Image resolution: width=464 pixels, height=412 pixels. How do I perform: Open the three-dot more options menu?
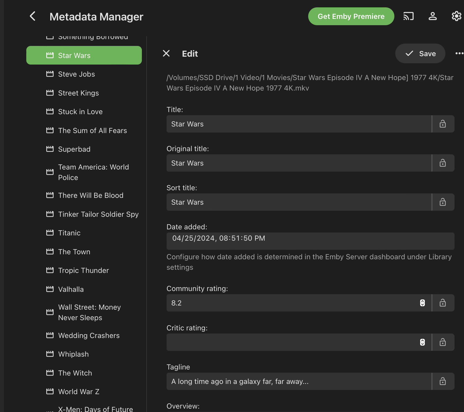(x=459, y=54)
